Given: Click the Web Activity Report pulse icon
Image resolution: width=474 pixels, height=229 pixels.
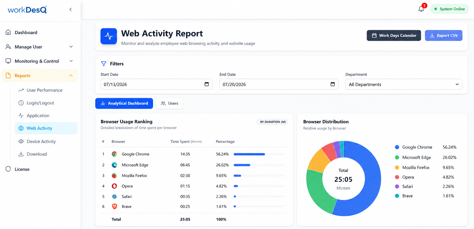Looking at the screenshot, I should (x=109, y=36).
